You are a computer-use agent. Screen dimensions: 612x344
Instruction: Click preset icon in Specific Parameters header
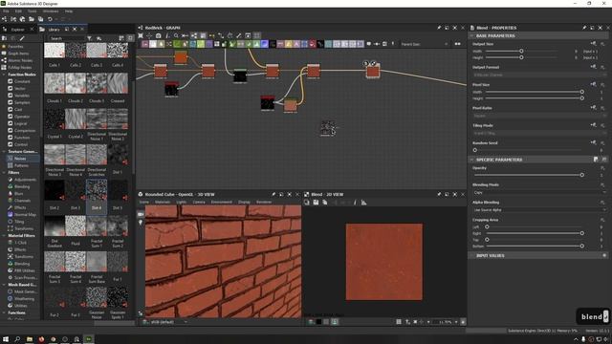point(596,160)
